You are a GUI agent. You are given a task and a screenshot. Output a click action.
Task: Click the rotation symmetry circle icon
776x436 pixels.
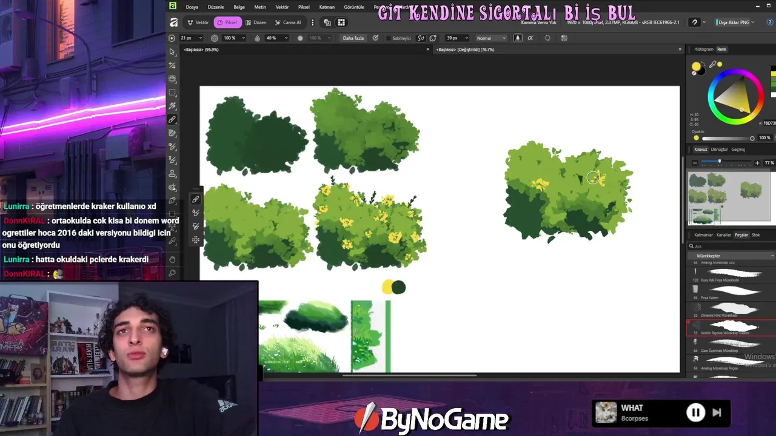[547, 38]
